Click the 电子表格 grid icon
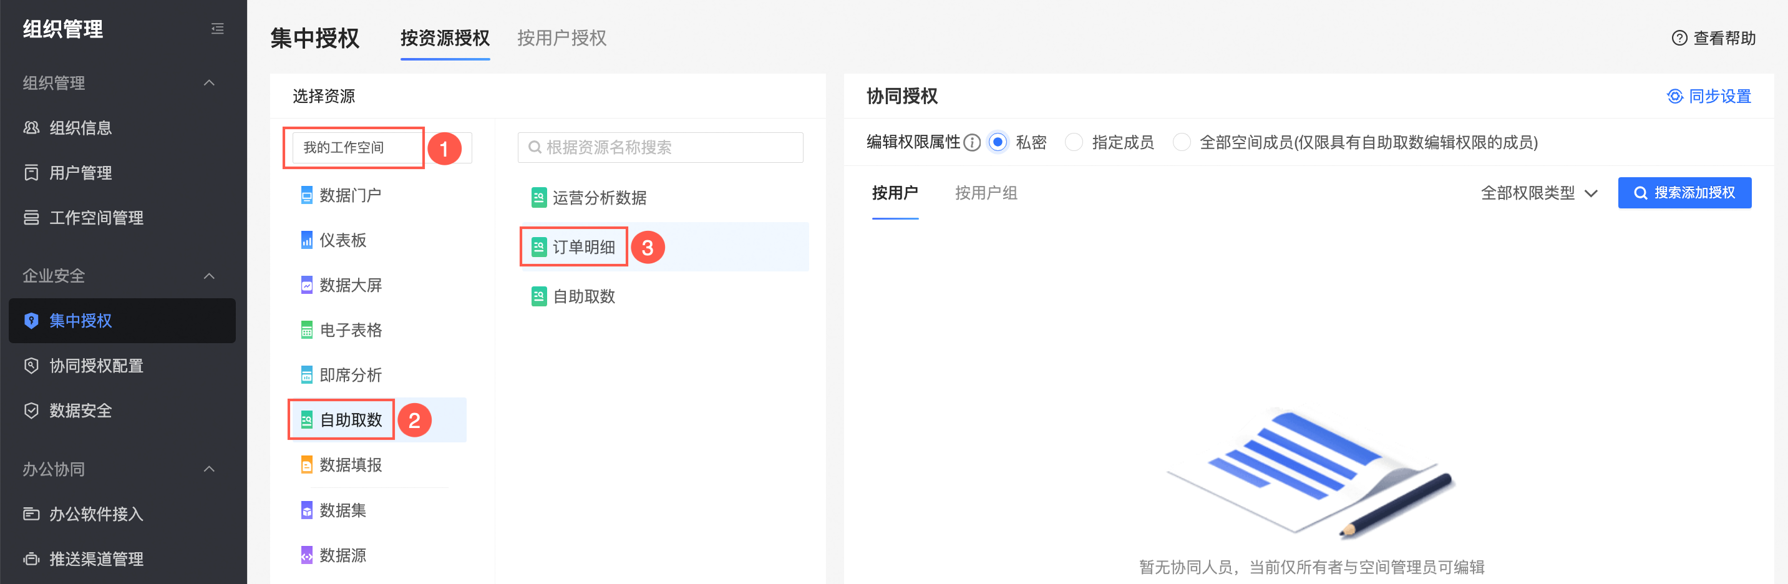Image resolution: width=1788 pixels, height=584 pixels. tap(307, 331)
